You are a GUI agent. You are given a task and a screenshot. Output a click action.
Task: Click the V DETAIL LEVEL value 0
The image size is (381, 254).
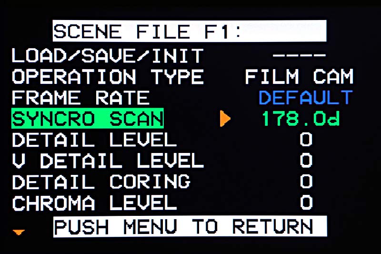coord(306,161)
